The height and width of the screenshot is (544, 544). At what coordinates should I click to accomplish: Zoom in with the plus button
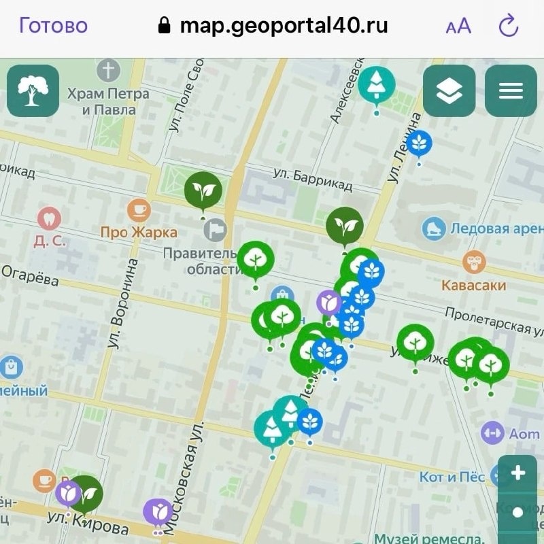[x=517, y=473]
